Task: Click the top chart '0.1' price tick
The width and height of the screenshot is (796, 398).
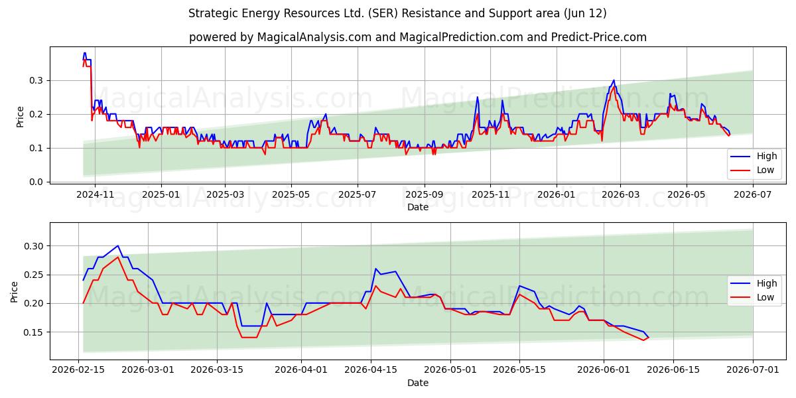Action: [x=38, y=148]
